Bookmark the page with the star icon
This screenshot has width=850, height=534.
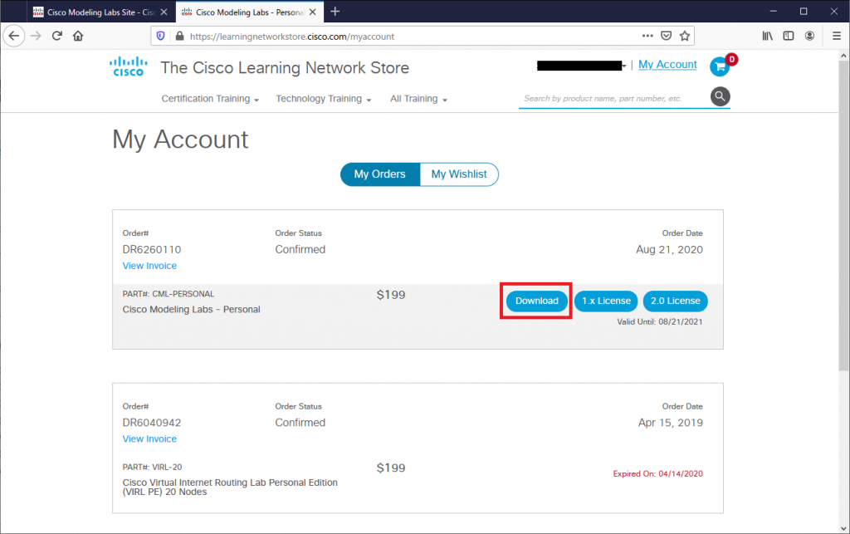684,36
